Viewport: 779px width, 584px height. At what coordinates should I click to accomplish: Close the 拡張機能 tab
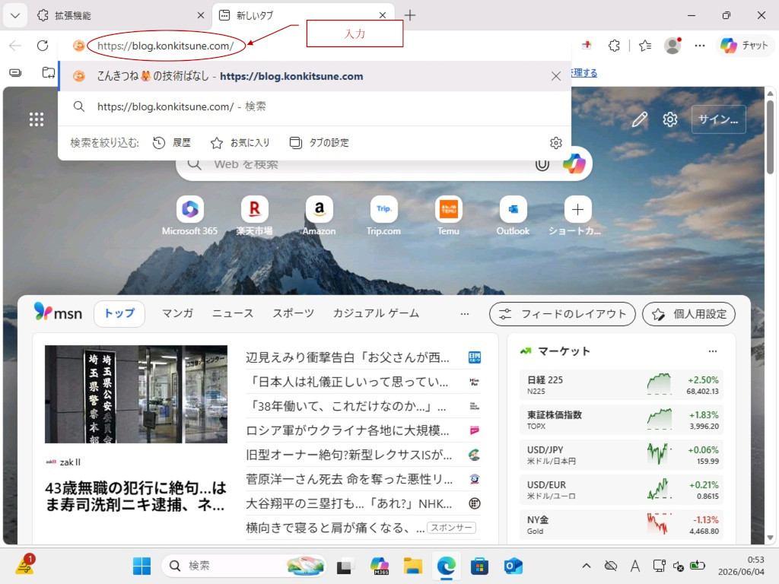point(200,15)
